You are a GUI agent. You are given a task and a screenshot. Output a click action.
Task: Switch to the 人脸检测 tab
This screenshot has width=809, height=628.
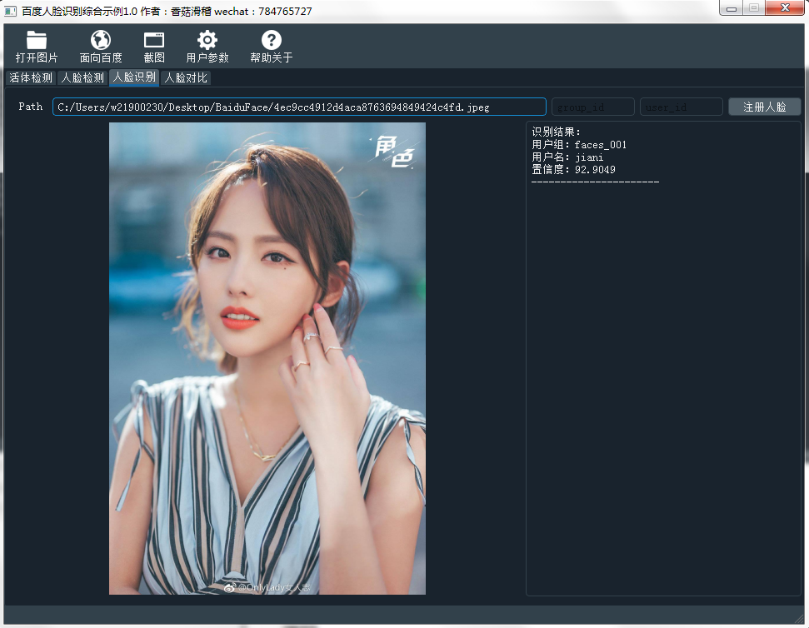point(82,77)
